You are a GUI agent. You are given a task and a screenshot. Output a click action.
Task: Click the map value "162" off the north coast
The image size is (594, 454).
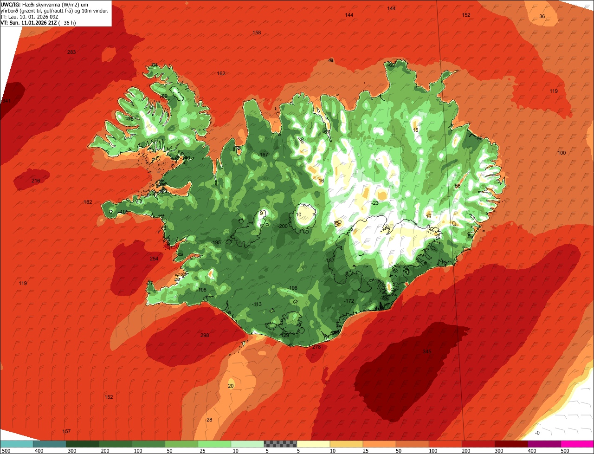(x=221, y=73)
